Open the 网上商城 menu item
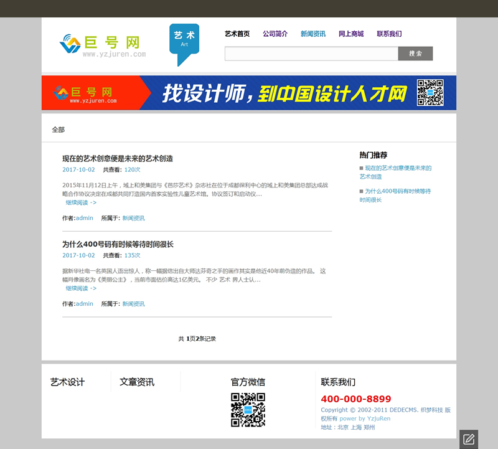Image resolution: width=498 pixels, height=449 pixels. pyautogui.click(x=351, y=34)
